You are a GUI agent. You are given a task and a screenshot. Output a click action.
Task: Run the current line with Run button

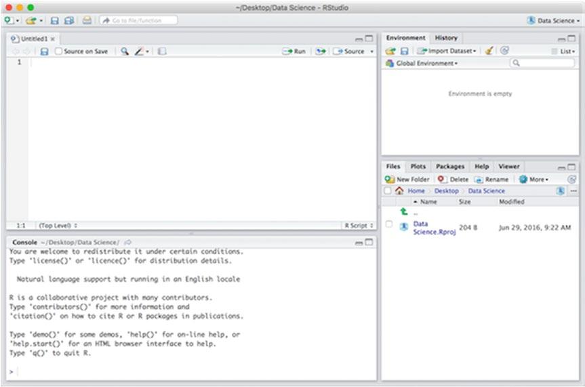coord(294,52)
